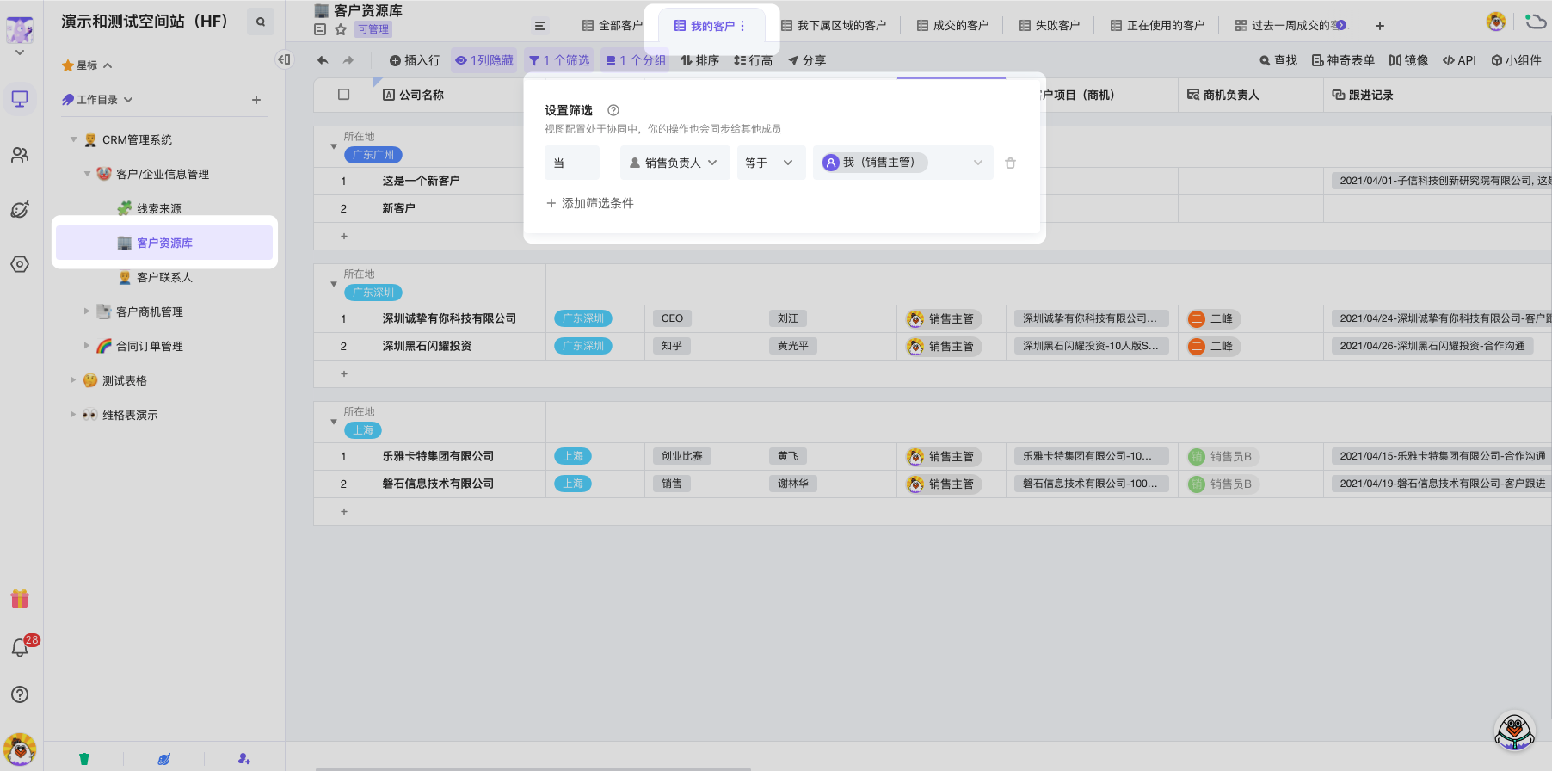Image resolution: width=1552 pixels, height=771 pixels.
Task: Collapse the sidebar panel using toggle icon
Action: (x=284, y=59)
